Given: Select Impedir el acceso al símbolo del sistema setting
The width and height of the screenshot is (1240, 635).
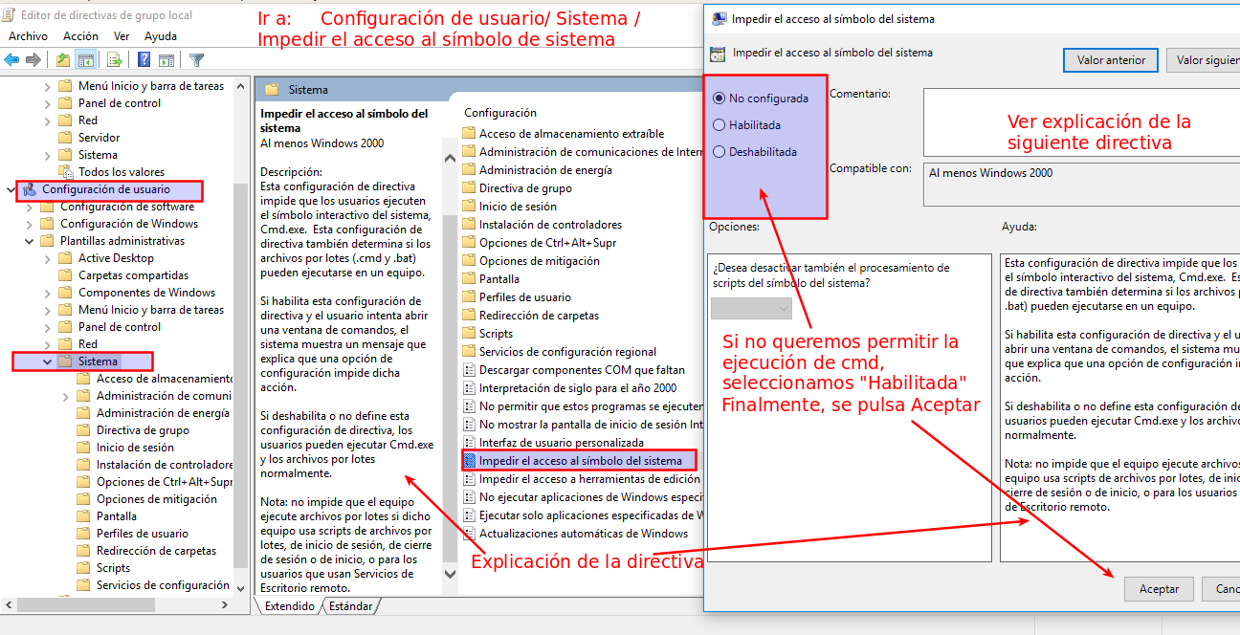Looking at the screenshot, I should pyautogui.click(x=580, y=461).
